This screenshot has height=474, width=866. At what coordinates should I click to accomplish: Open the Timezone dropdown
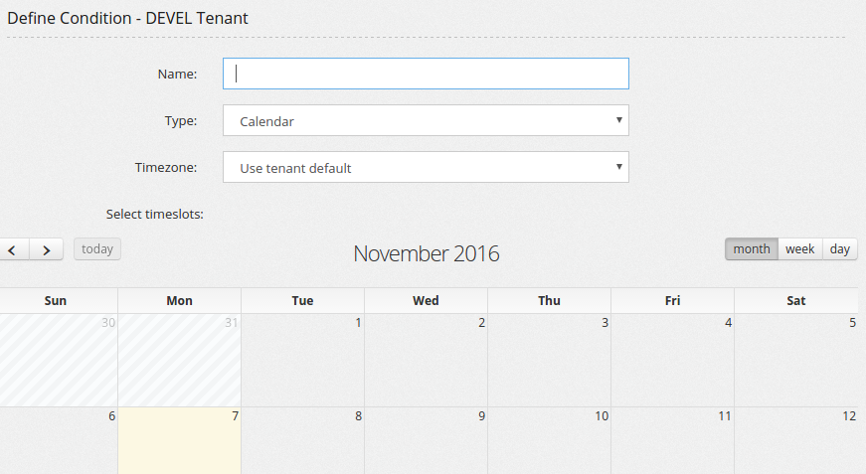tap(426, 168)
